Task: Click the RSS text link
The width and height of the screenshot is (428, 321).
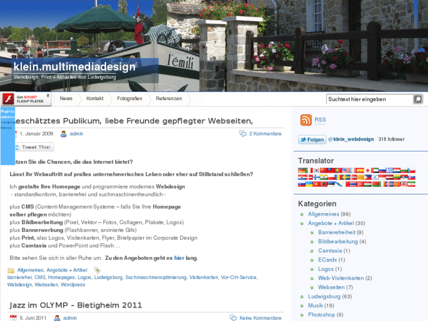Action: click(320, 120)
